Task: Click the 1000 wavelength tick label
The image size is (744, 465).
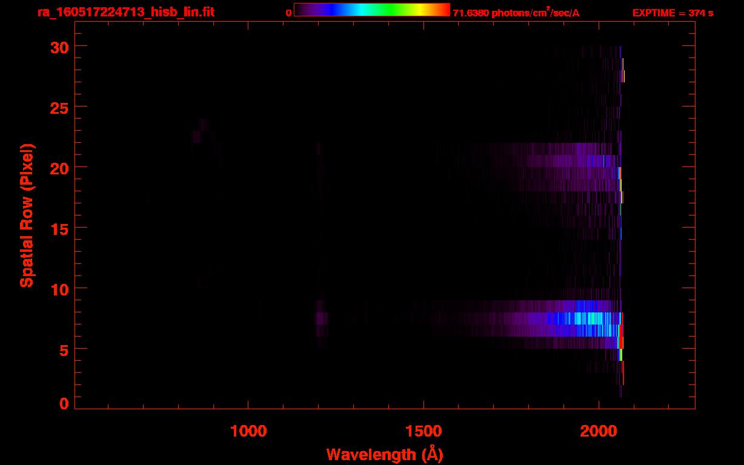Action: 248,430
